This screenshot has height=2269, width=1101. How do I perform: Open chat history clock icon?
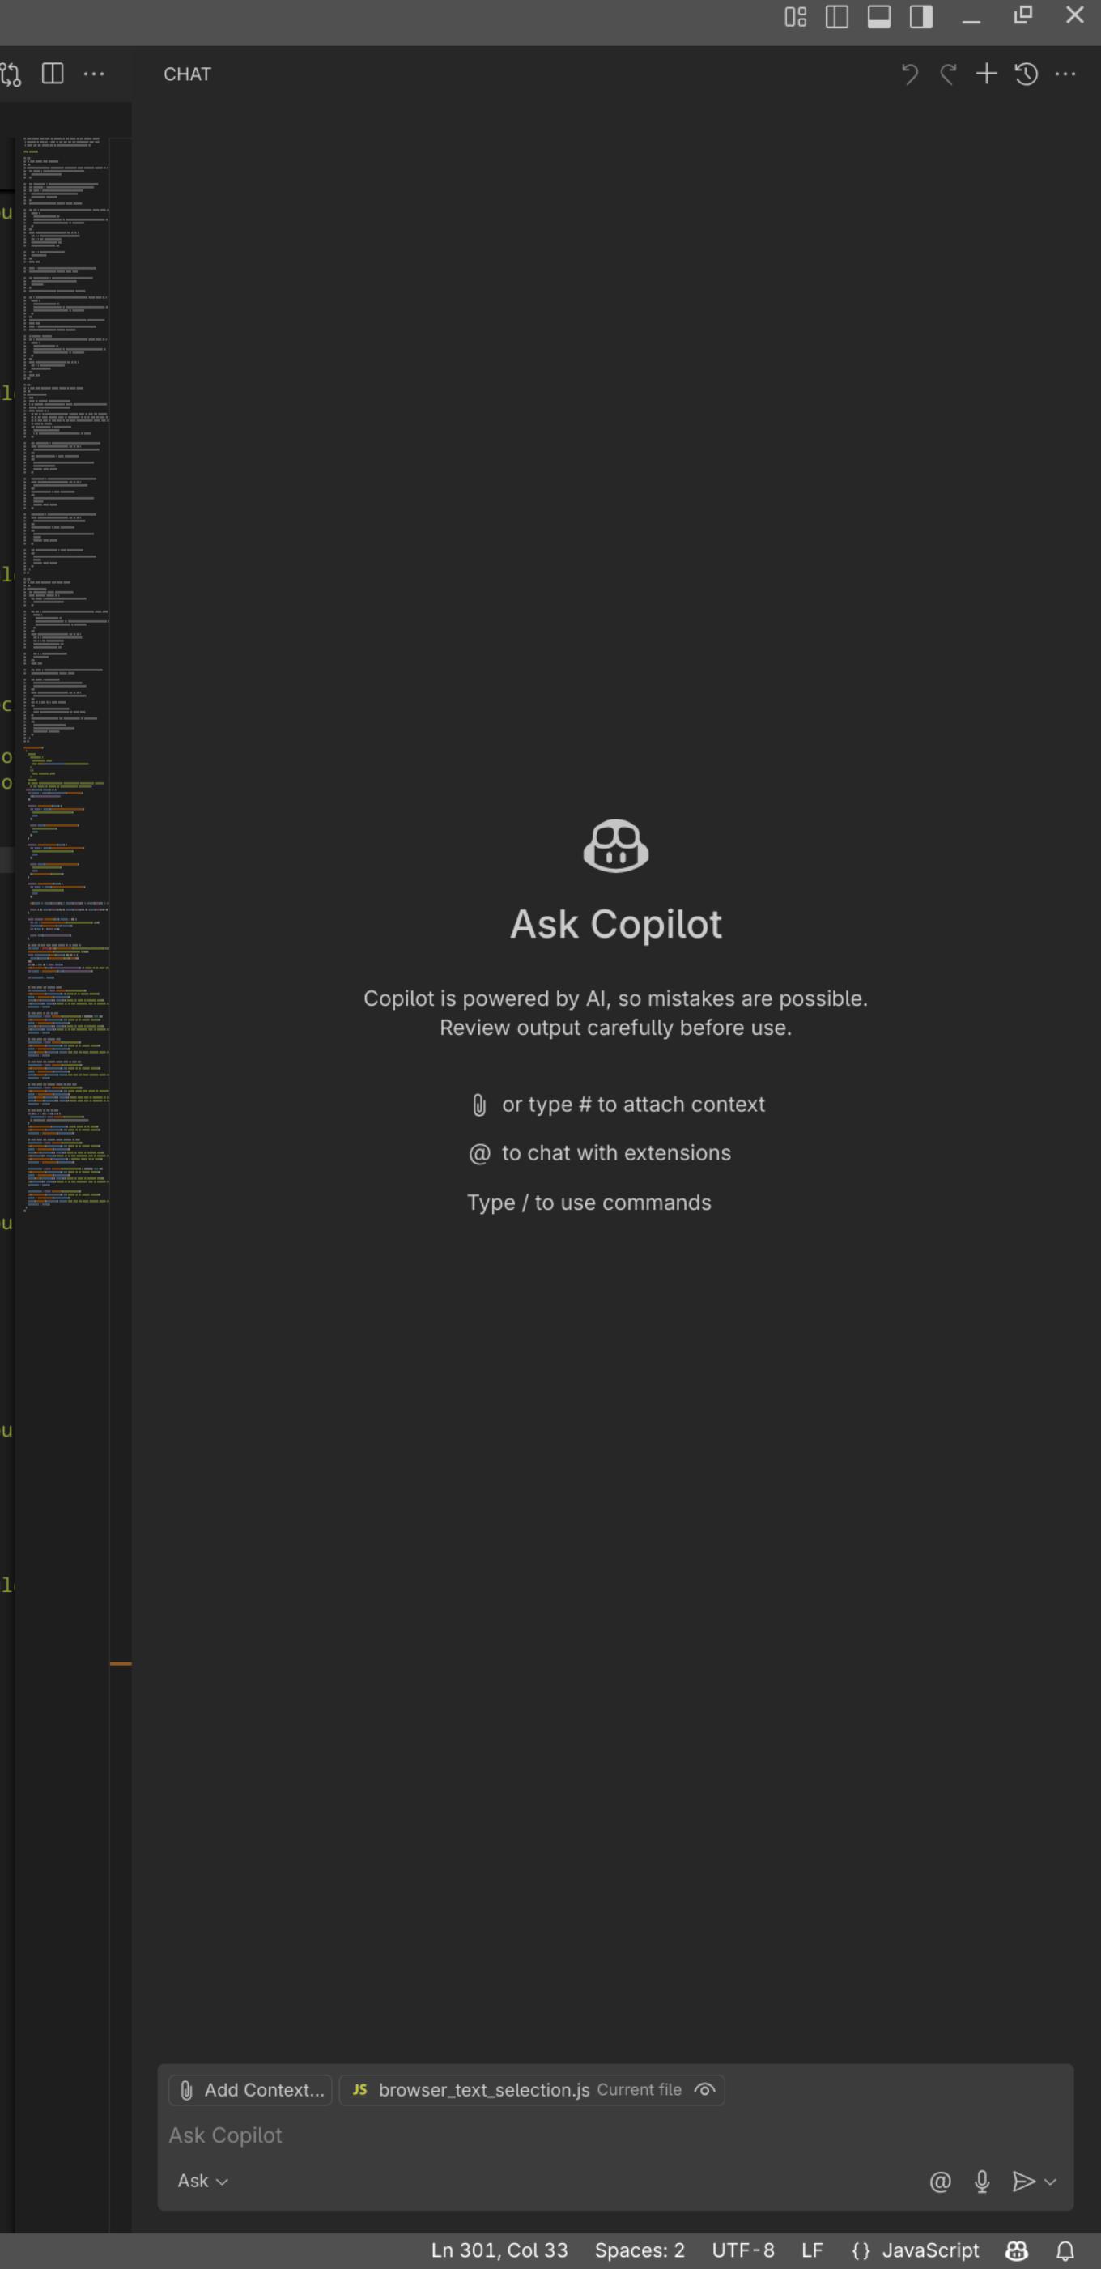1027,74
